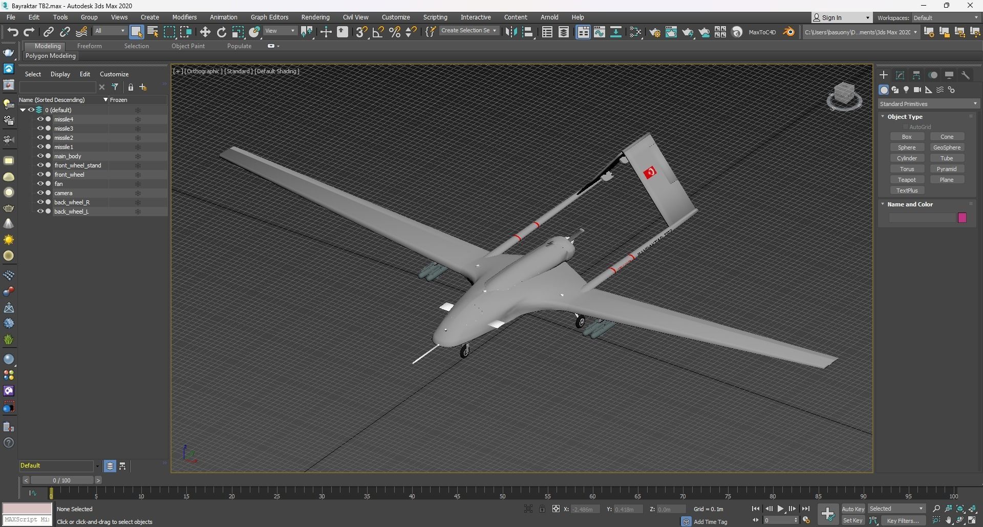Toggle the AutoGrid checkbox

[906, 127]
